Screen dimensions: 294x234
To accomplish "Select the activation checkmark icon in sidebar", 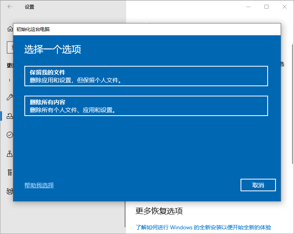I will click(10, 135).
